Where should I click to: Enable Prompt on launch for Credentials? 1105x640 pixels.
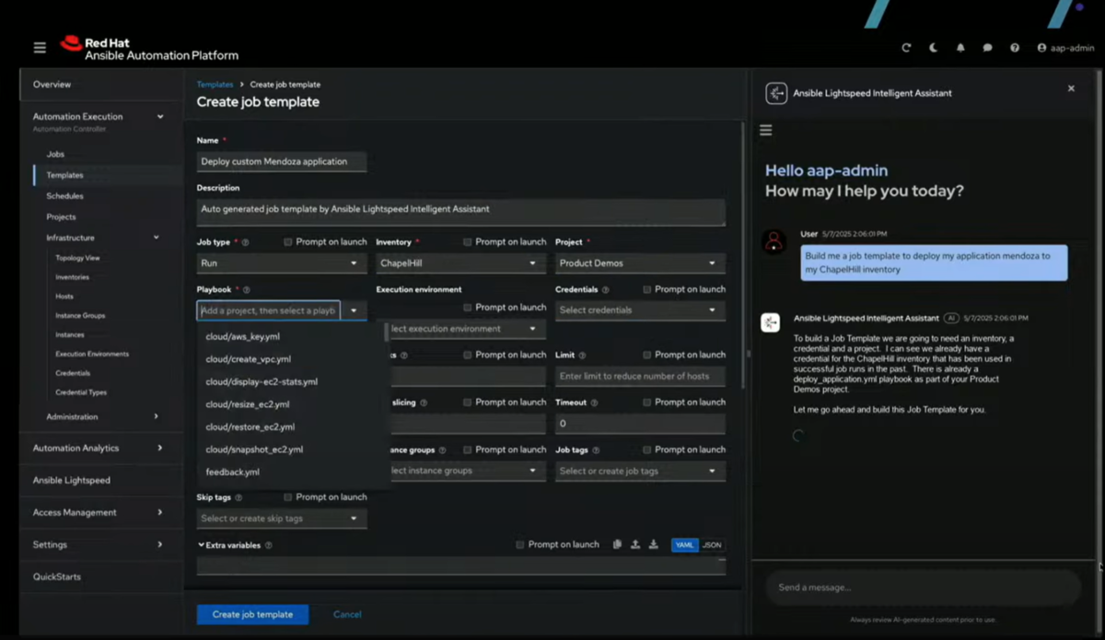[647, 289]
